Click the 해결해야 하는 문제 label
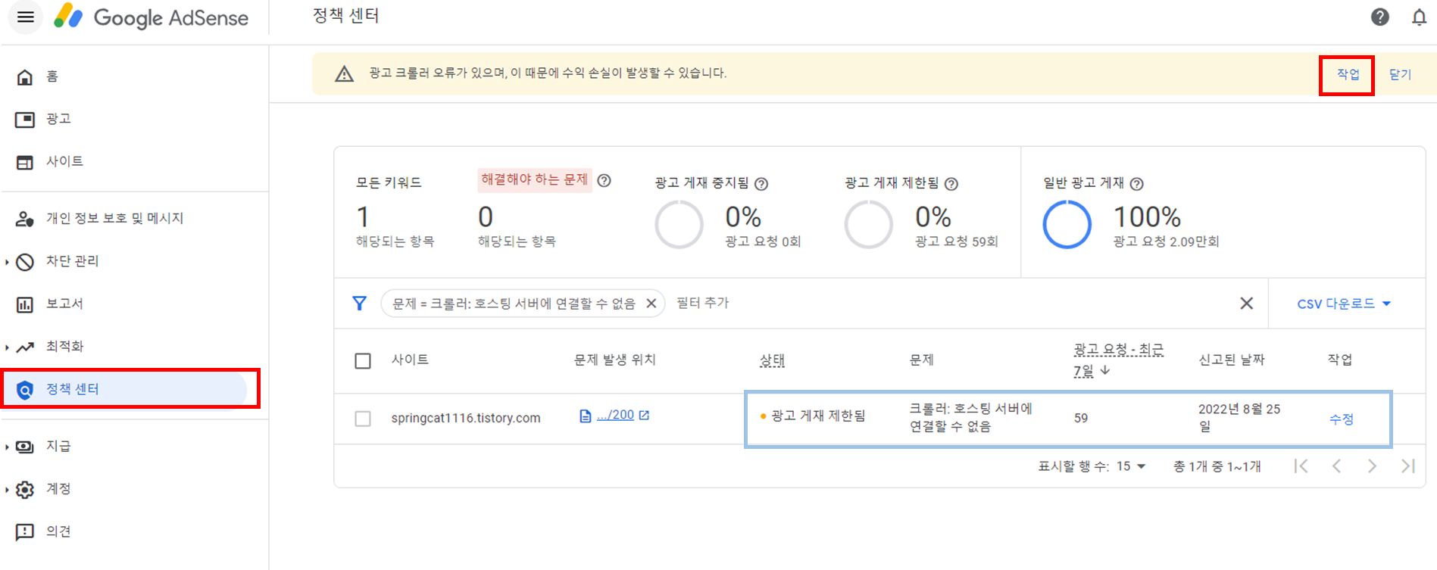This screenshot has width=1437, height=570. point(535,179)
